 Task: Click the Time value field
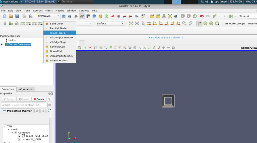pyautogui.click(x=252, y=16)
